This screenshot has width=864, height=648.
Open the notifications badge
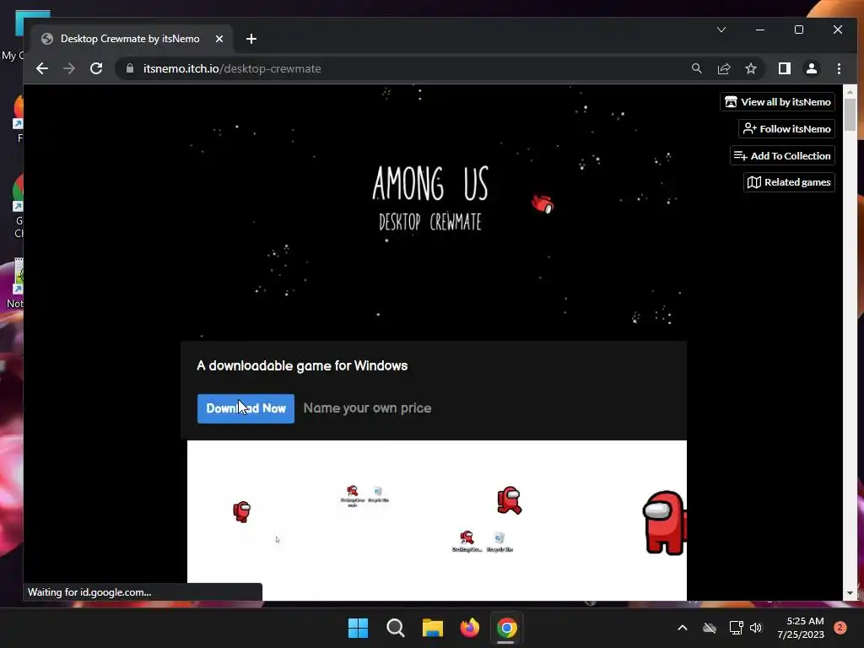[x=840, y=628]
